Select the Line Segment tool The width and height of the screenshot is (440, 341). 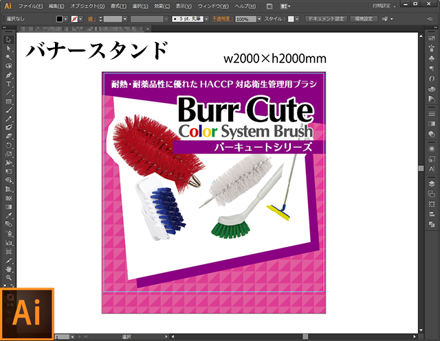click(x=8, y=93)
